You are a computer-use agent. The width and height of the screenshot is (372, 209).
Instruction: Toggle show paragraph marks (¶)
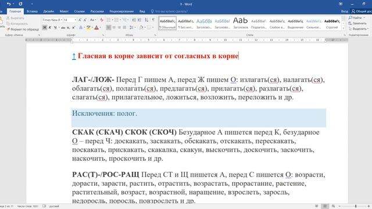(153, 20)
